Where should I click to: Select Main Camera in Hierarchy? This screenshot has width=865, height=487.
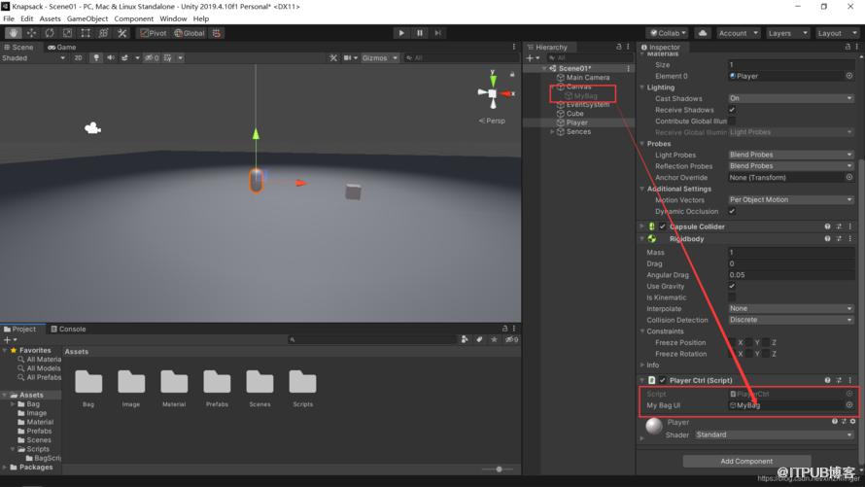tap(587, 78)
